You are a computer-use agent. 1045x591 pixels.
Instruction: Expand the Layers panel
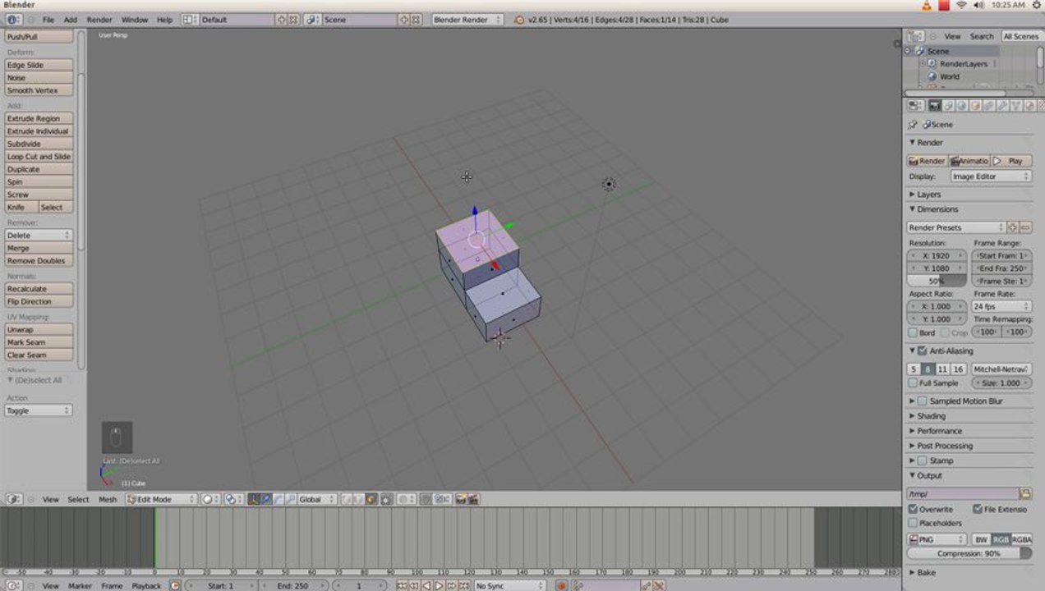click(928, 195)
